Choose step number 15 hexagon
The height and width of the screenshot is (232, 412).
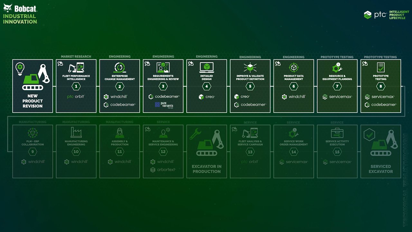point(337,152)
